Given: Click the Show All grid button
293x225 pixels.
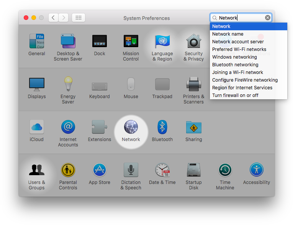Looking at the screenshot, I should tap(79, 18).
